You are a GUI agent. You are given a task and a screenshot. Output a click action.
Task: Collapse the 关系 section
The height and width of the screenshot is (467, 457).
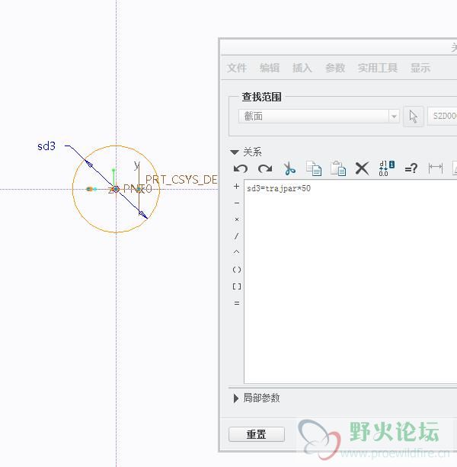(235, 152)
